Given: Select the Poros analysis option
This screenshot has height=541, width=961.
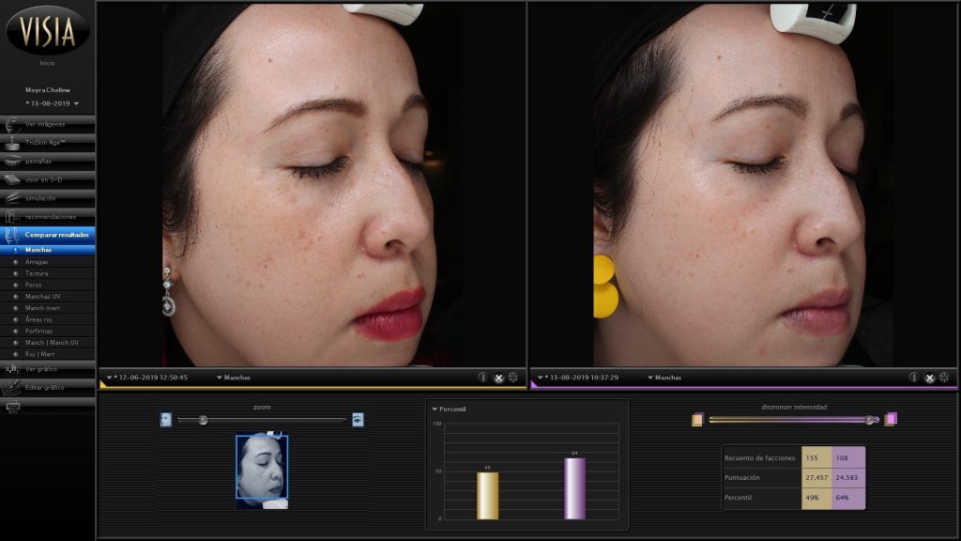Looking at the screenshot, I should pos(34,285).
